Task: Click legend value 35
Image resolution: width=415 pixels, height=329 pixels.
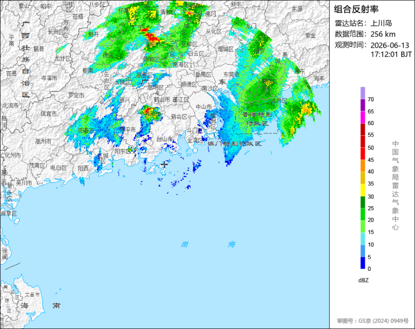Action: click(371, 184)
